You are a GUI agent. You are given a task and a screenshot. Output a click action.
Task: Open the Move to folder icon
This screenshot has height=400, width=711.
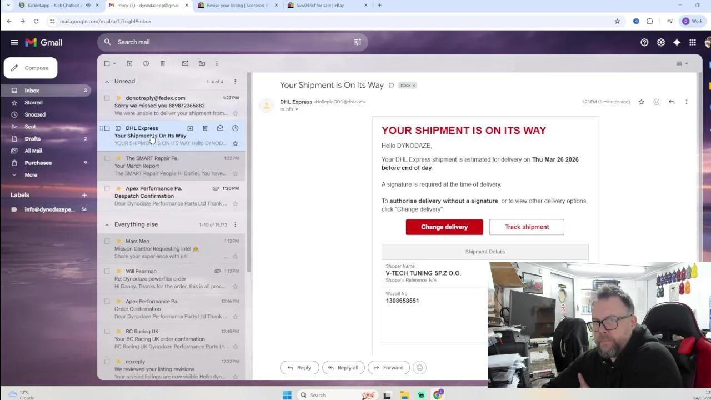pyautogui.click(x=202, y=63)
